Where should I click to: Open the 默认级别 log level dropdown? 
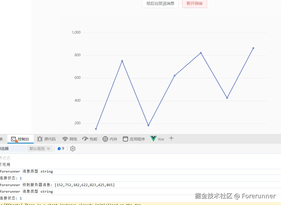pos(40,148)
